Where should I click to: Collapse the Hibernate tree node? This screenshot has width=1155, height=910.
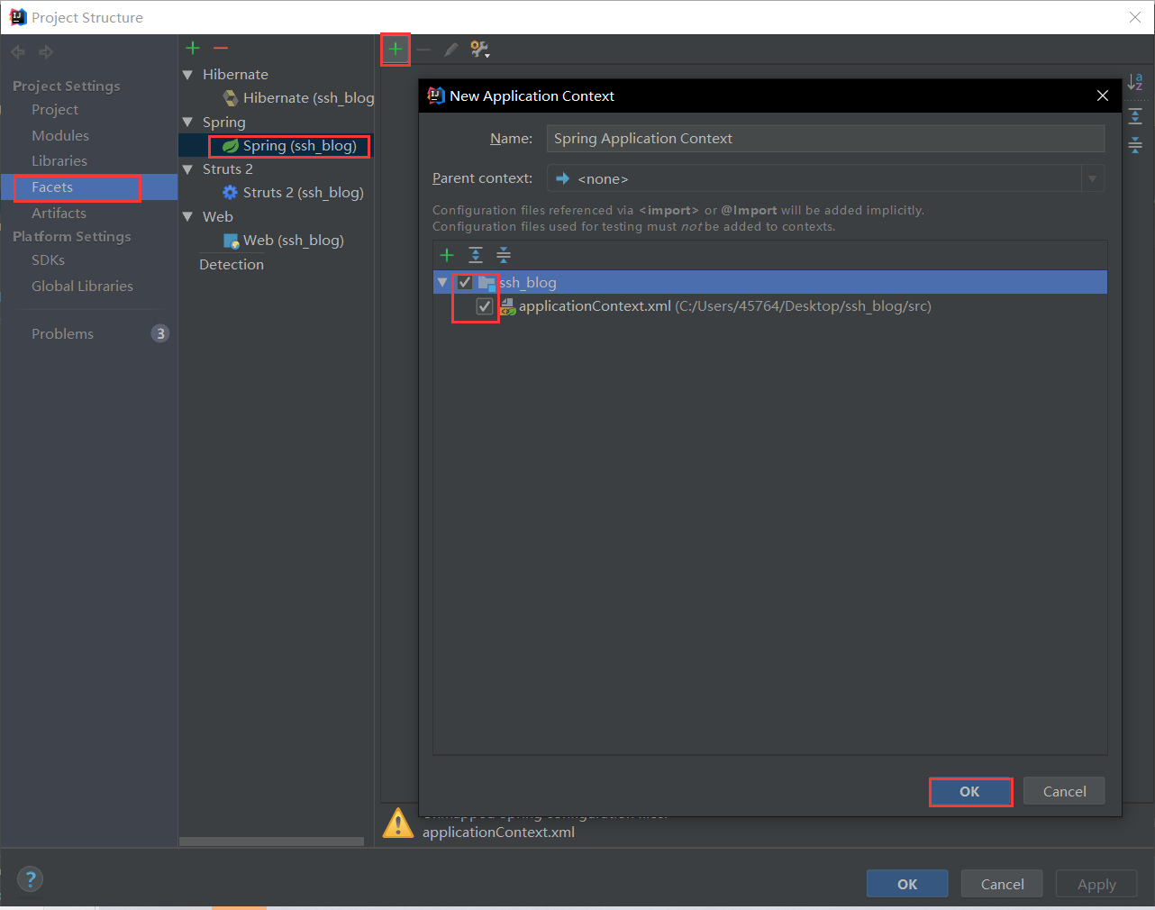(188, 75)
